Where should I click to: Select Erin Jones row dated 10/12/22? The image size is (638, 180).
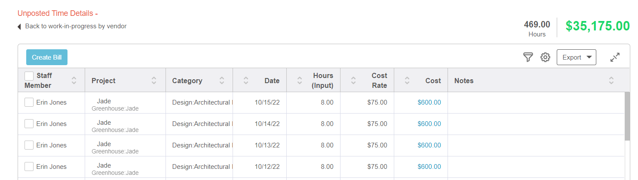click(x=29, y=167)
